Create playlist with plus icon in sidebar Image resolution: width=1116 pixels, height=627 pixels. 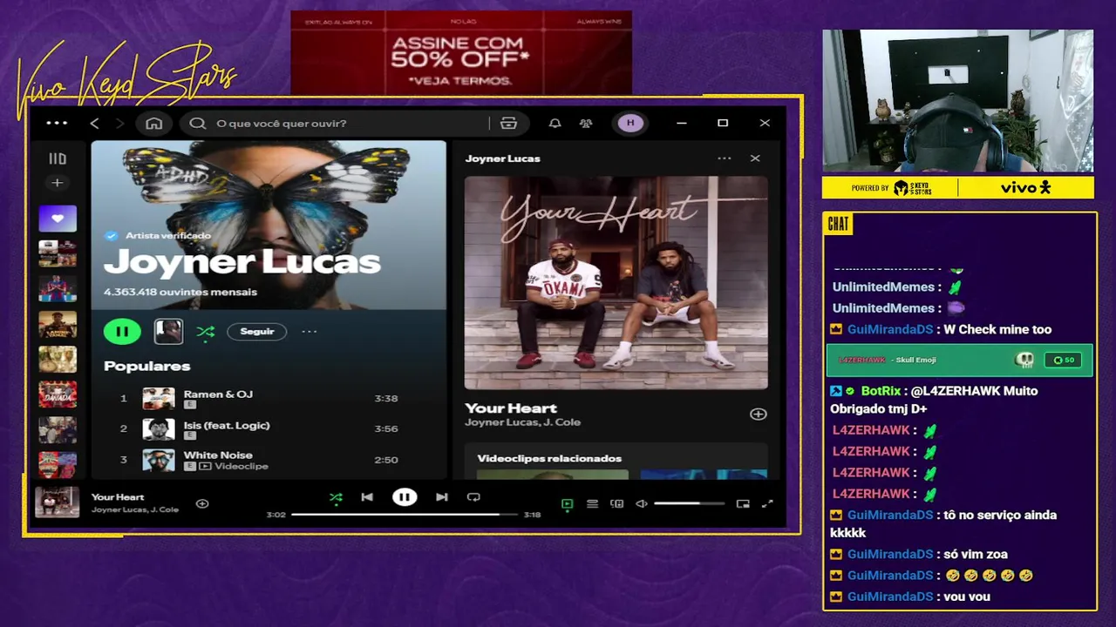click(57, 183)
